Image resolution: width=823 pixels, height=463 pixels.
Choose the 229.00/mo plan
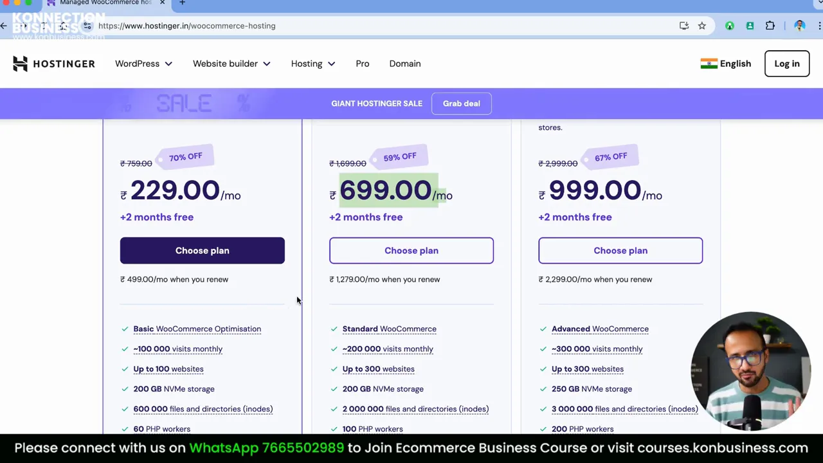coord(202,251)
